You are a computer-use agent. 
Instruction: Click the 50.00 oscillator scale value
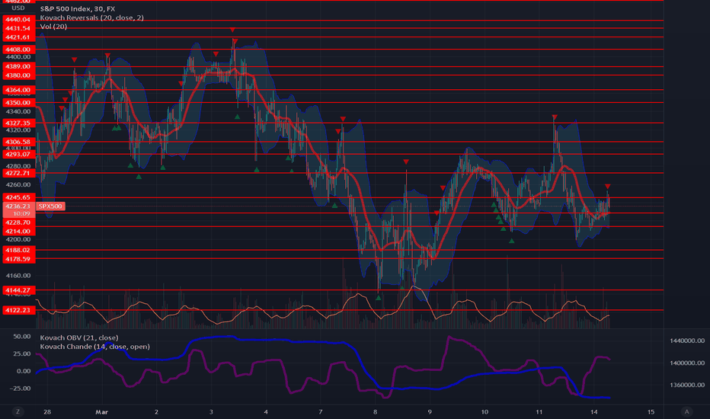point(22,337)
